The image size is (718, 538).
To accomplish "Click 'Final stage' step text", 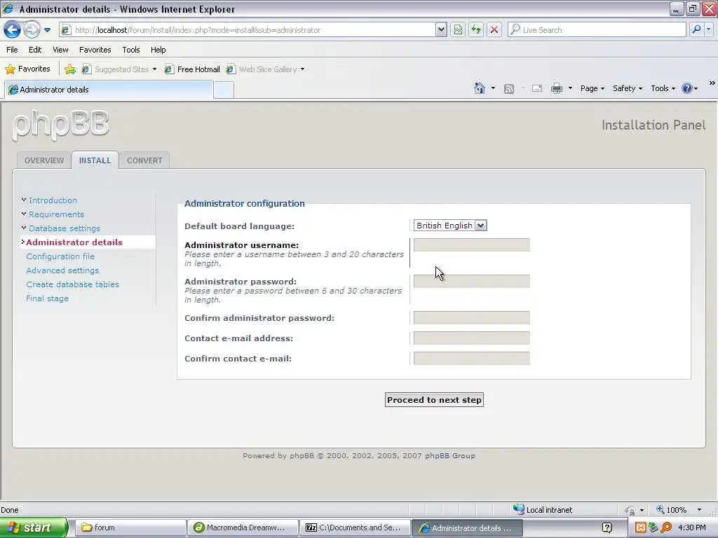I will coord(47,298).
